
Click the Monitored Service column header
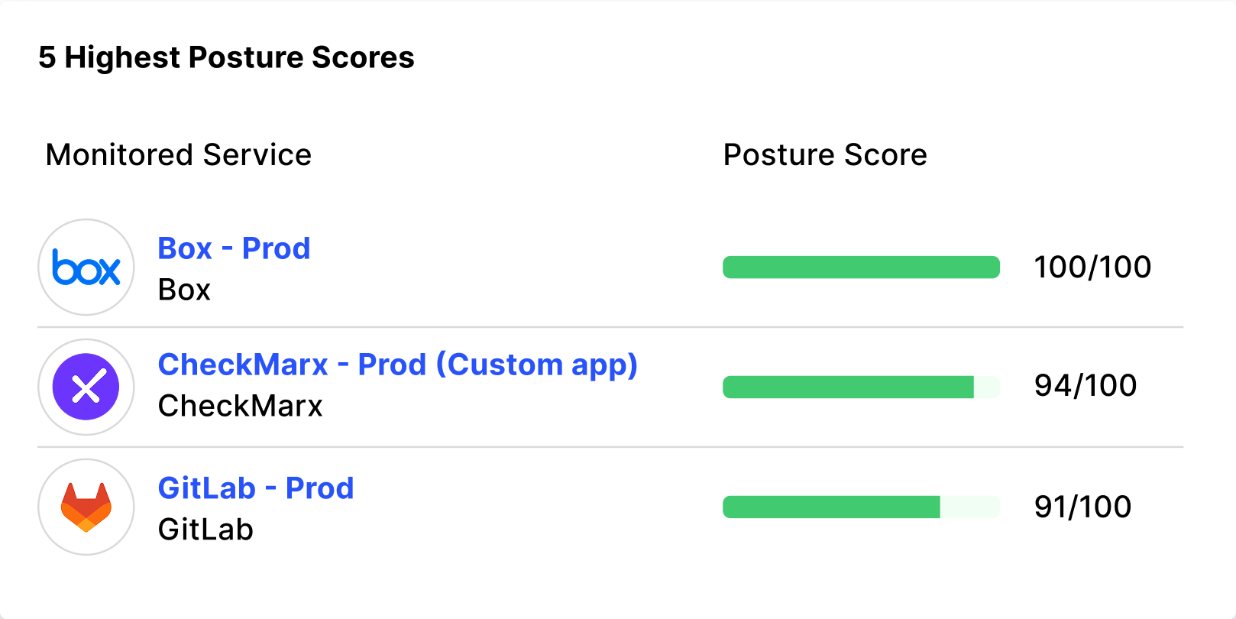[179, 155]
